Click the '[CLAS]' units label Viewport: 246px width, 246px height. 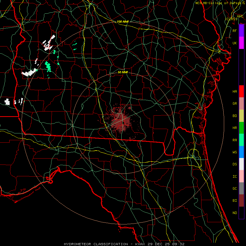coord(231,19)
